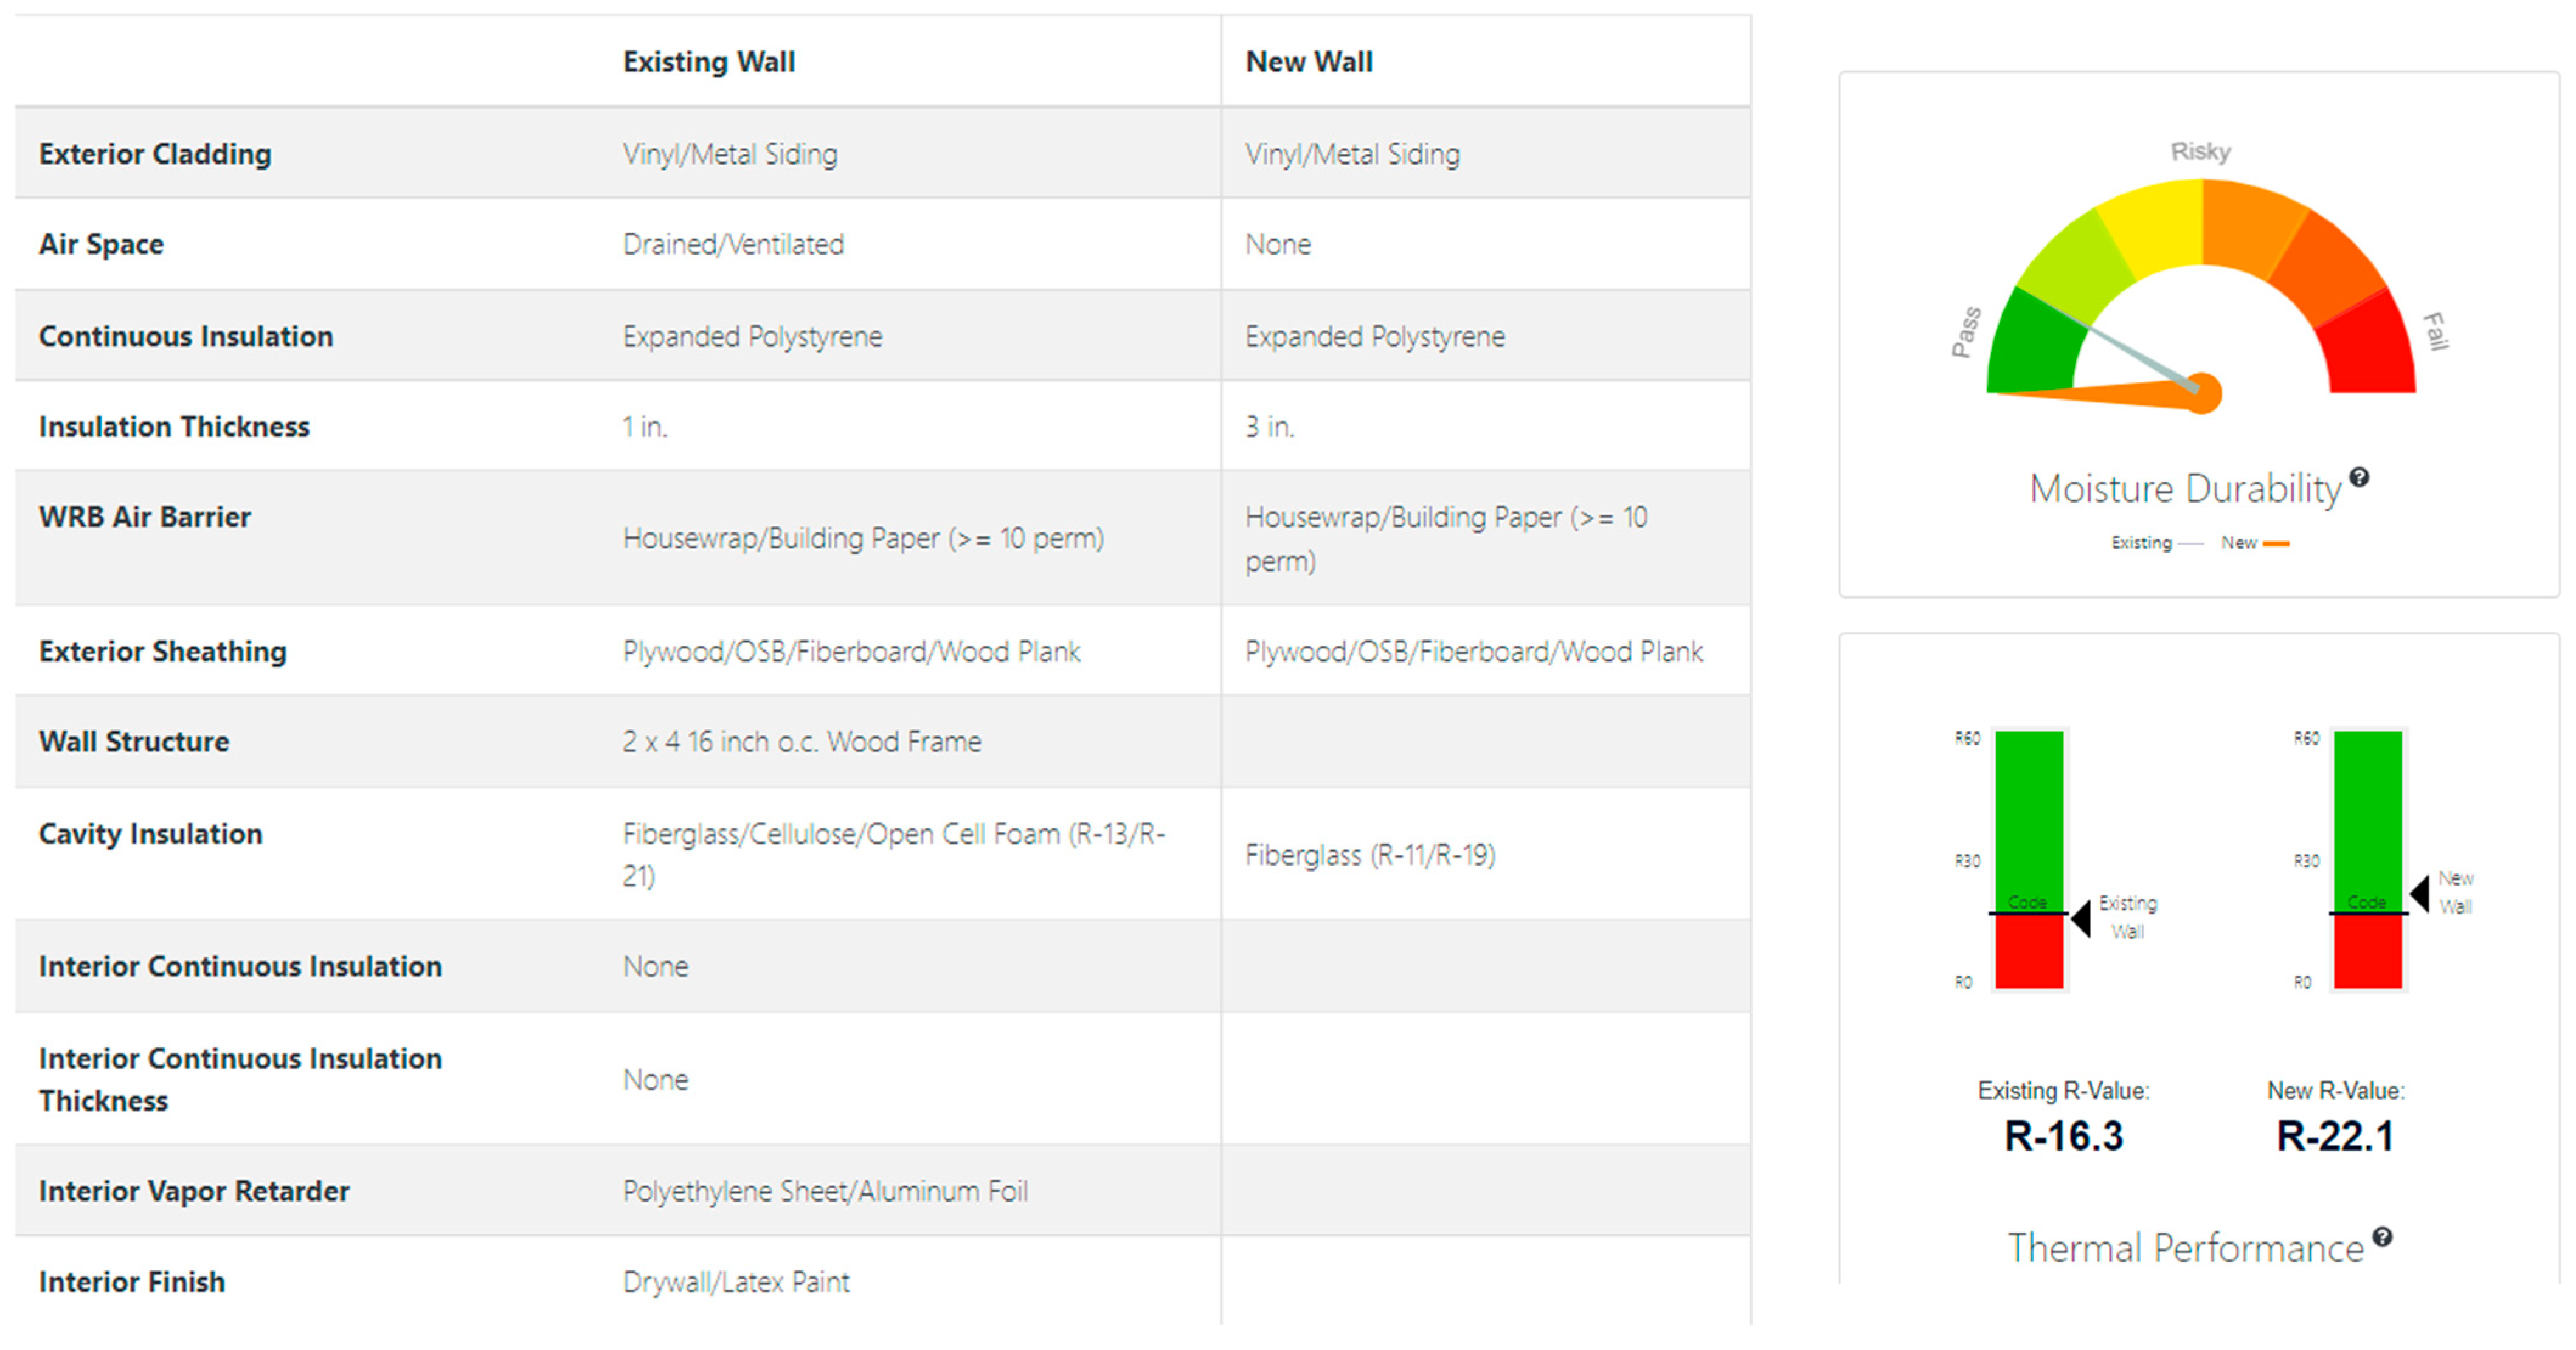The image size is (2576, 1350).
Task: Select the Fiberglass (R-11/R-19) cavity insulation cell
Action: (x=1370, y=855)
